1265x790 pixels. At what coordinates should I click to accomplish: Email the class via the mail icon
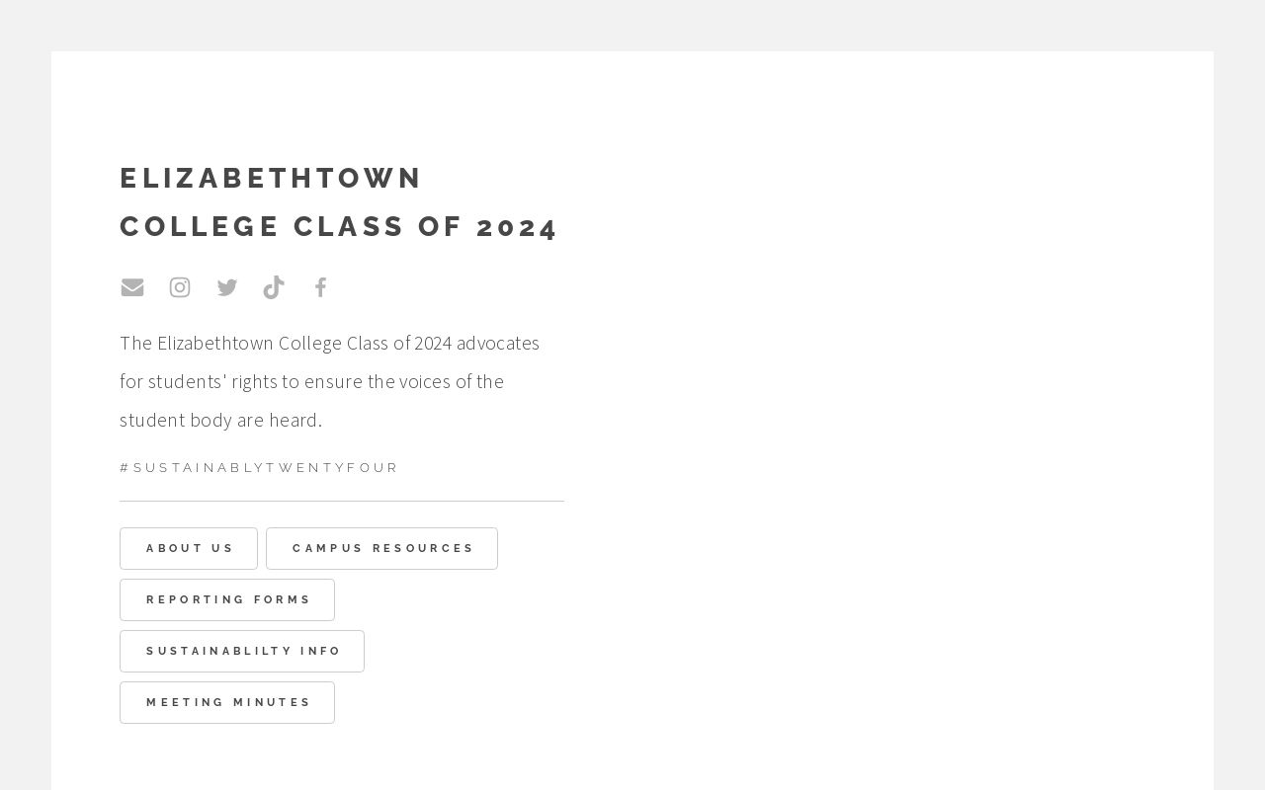(132, 287)
